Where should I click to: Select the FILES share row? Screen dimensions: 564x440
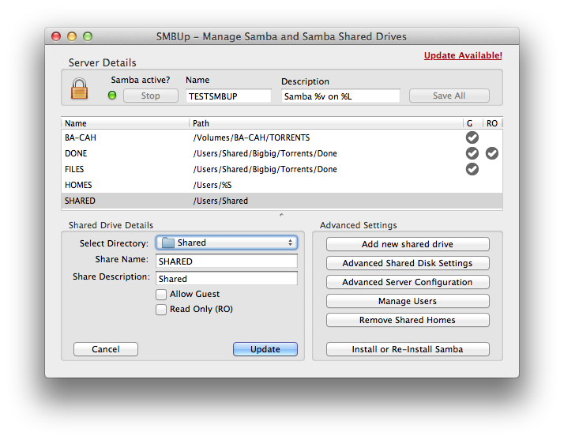[x=282, y=169]
